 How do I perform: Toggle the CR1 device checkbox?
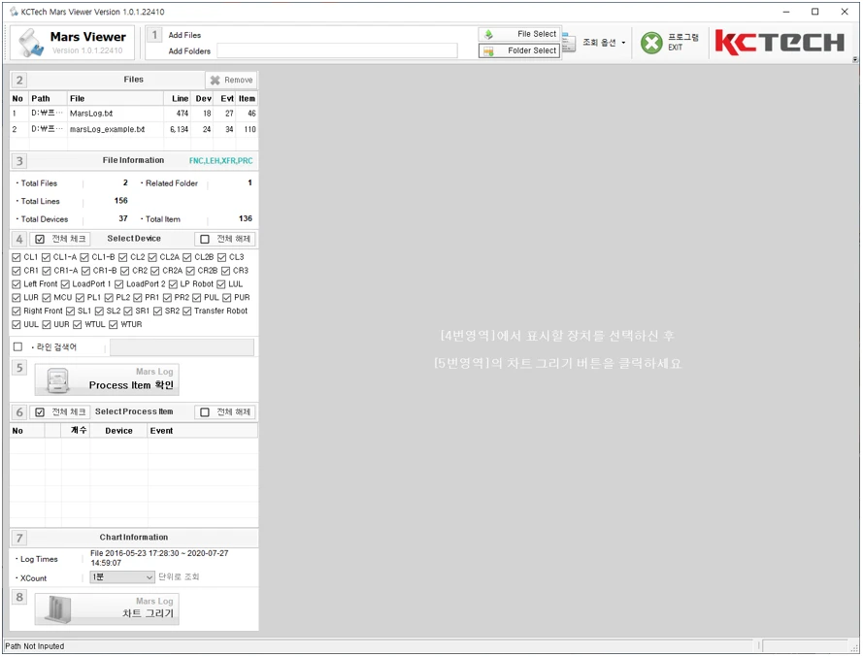pyautogui.click(x=17, y=272)
